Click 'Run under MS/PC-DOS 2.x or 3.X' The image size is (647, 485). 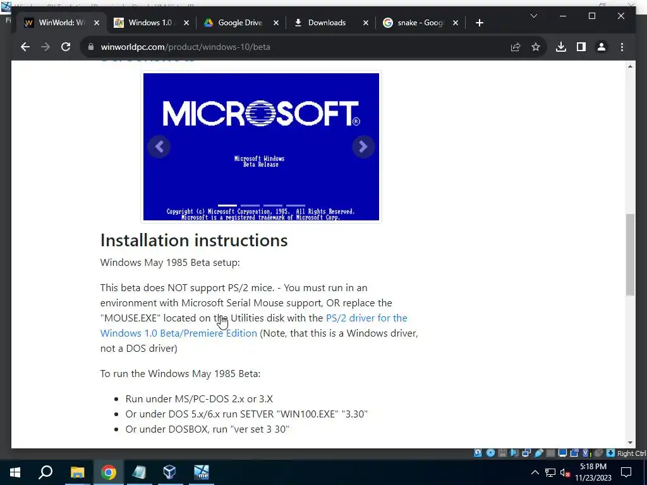[199, 399]
